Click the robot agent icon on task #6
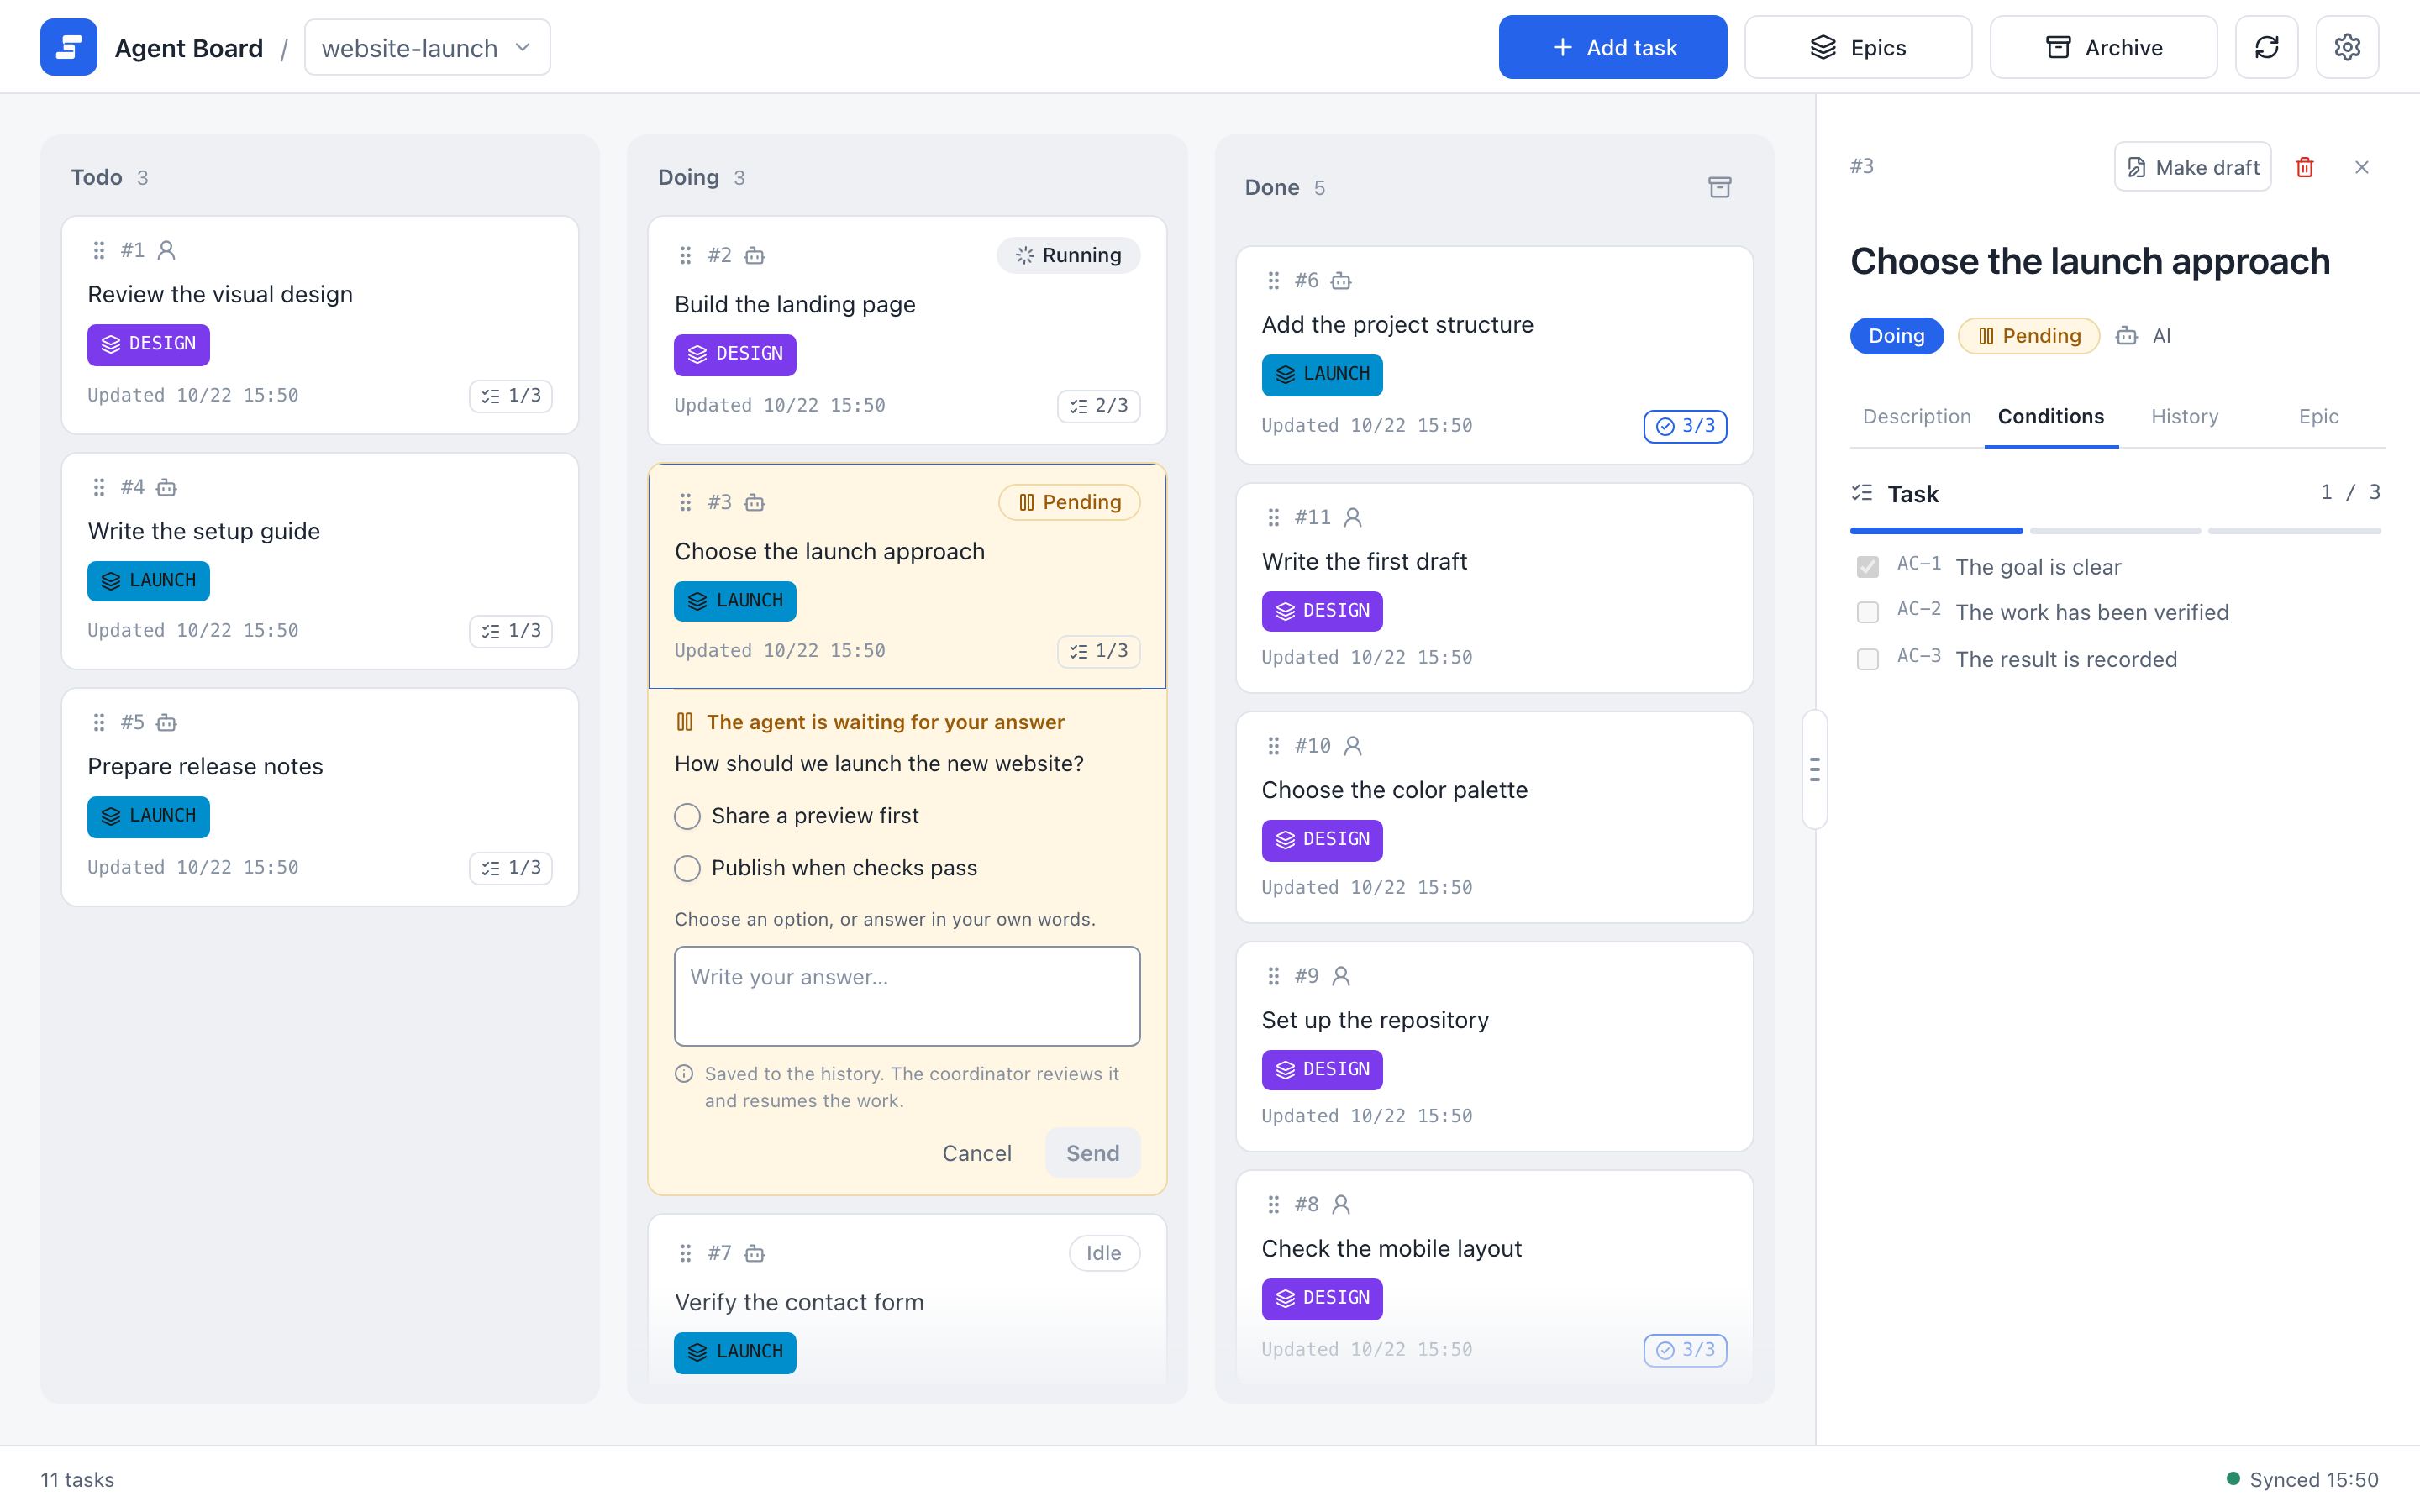This screenshot has width=2420, height=1512. [1341, 281]
